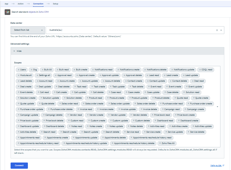This screenshot has height=170, width=231.
Task: Remove the Solution read scope tag
Action: pos(184,92)
